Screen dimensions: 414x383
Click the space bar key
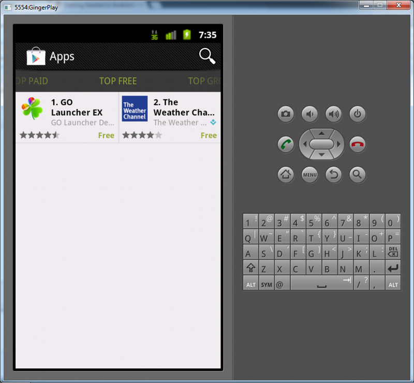tap(322, 283)
